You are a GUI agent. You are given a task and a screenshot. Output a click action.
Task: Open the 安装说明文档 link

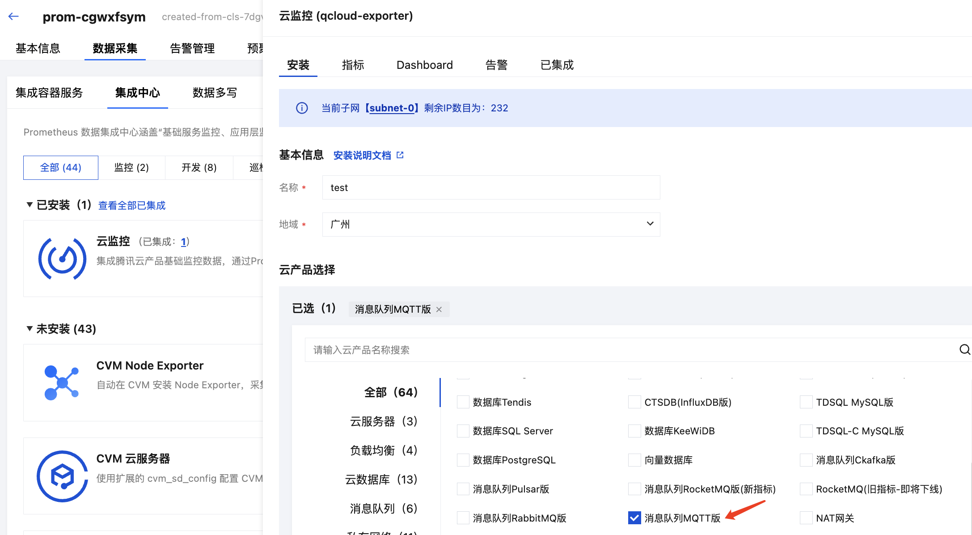362,155
